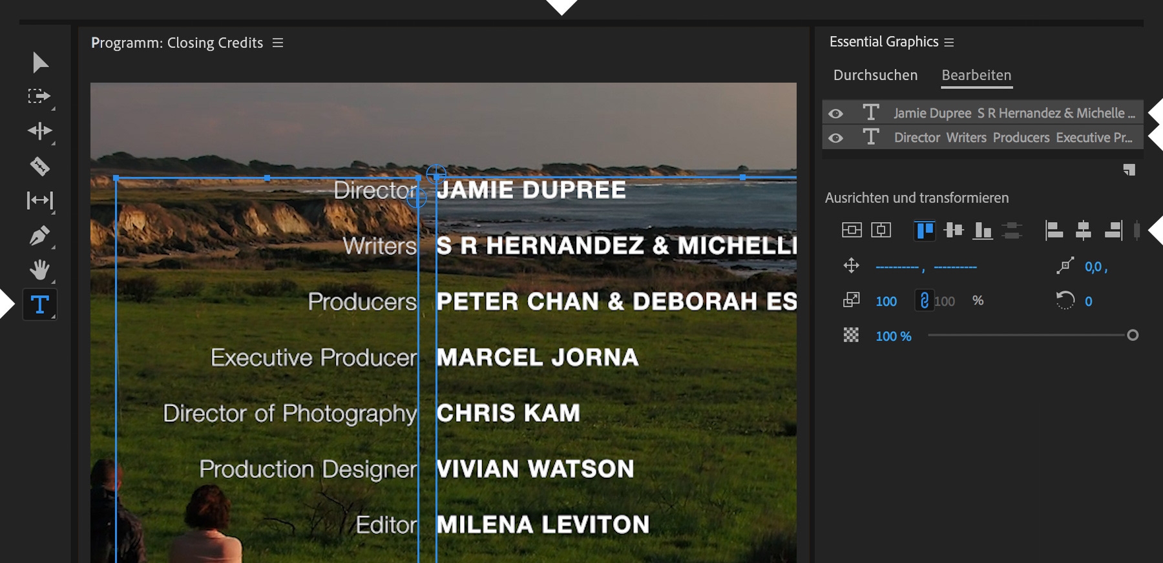Image resolution: width=1163 pixels, height=563 pixels.
Task: Select the Track Select Forward tool
Action: [39, 96]
